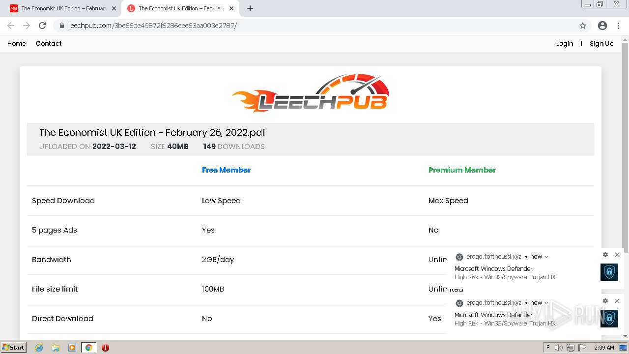Click the 'Low Speed' cell
This screenshot has height=354, width=629.
(x=221, y=201)
